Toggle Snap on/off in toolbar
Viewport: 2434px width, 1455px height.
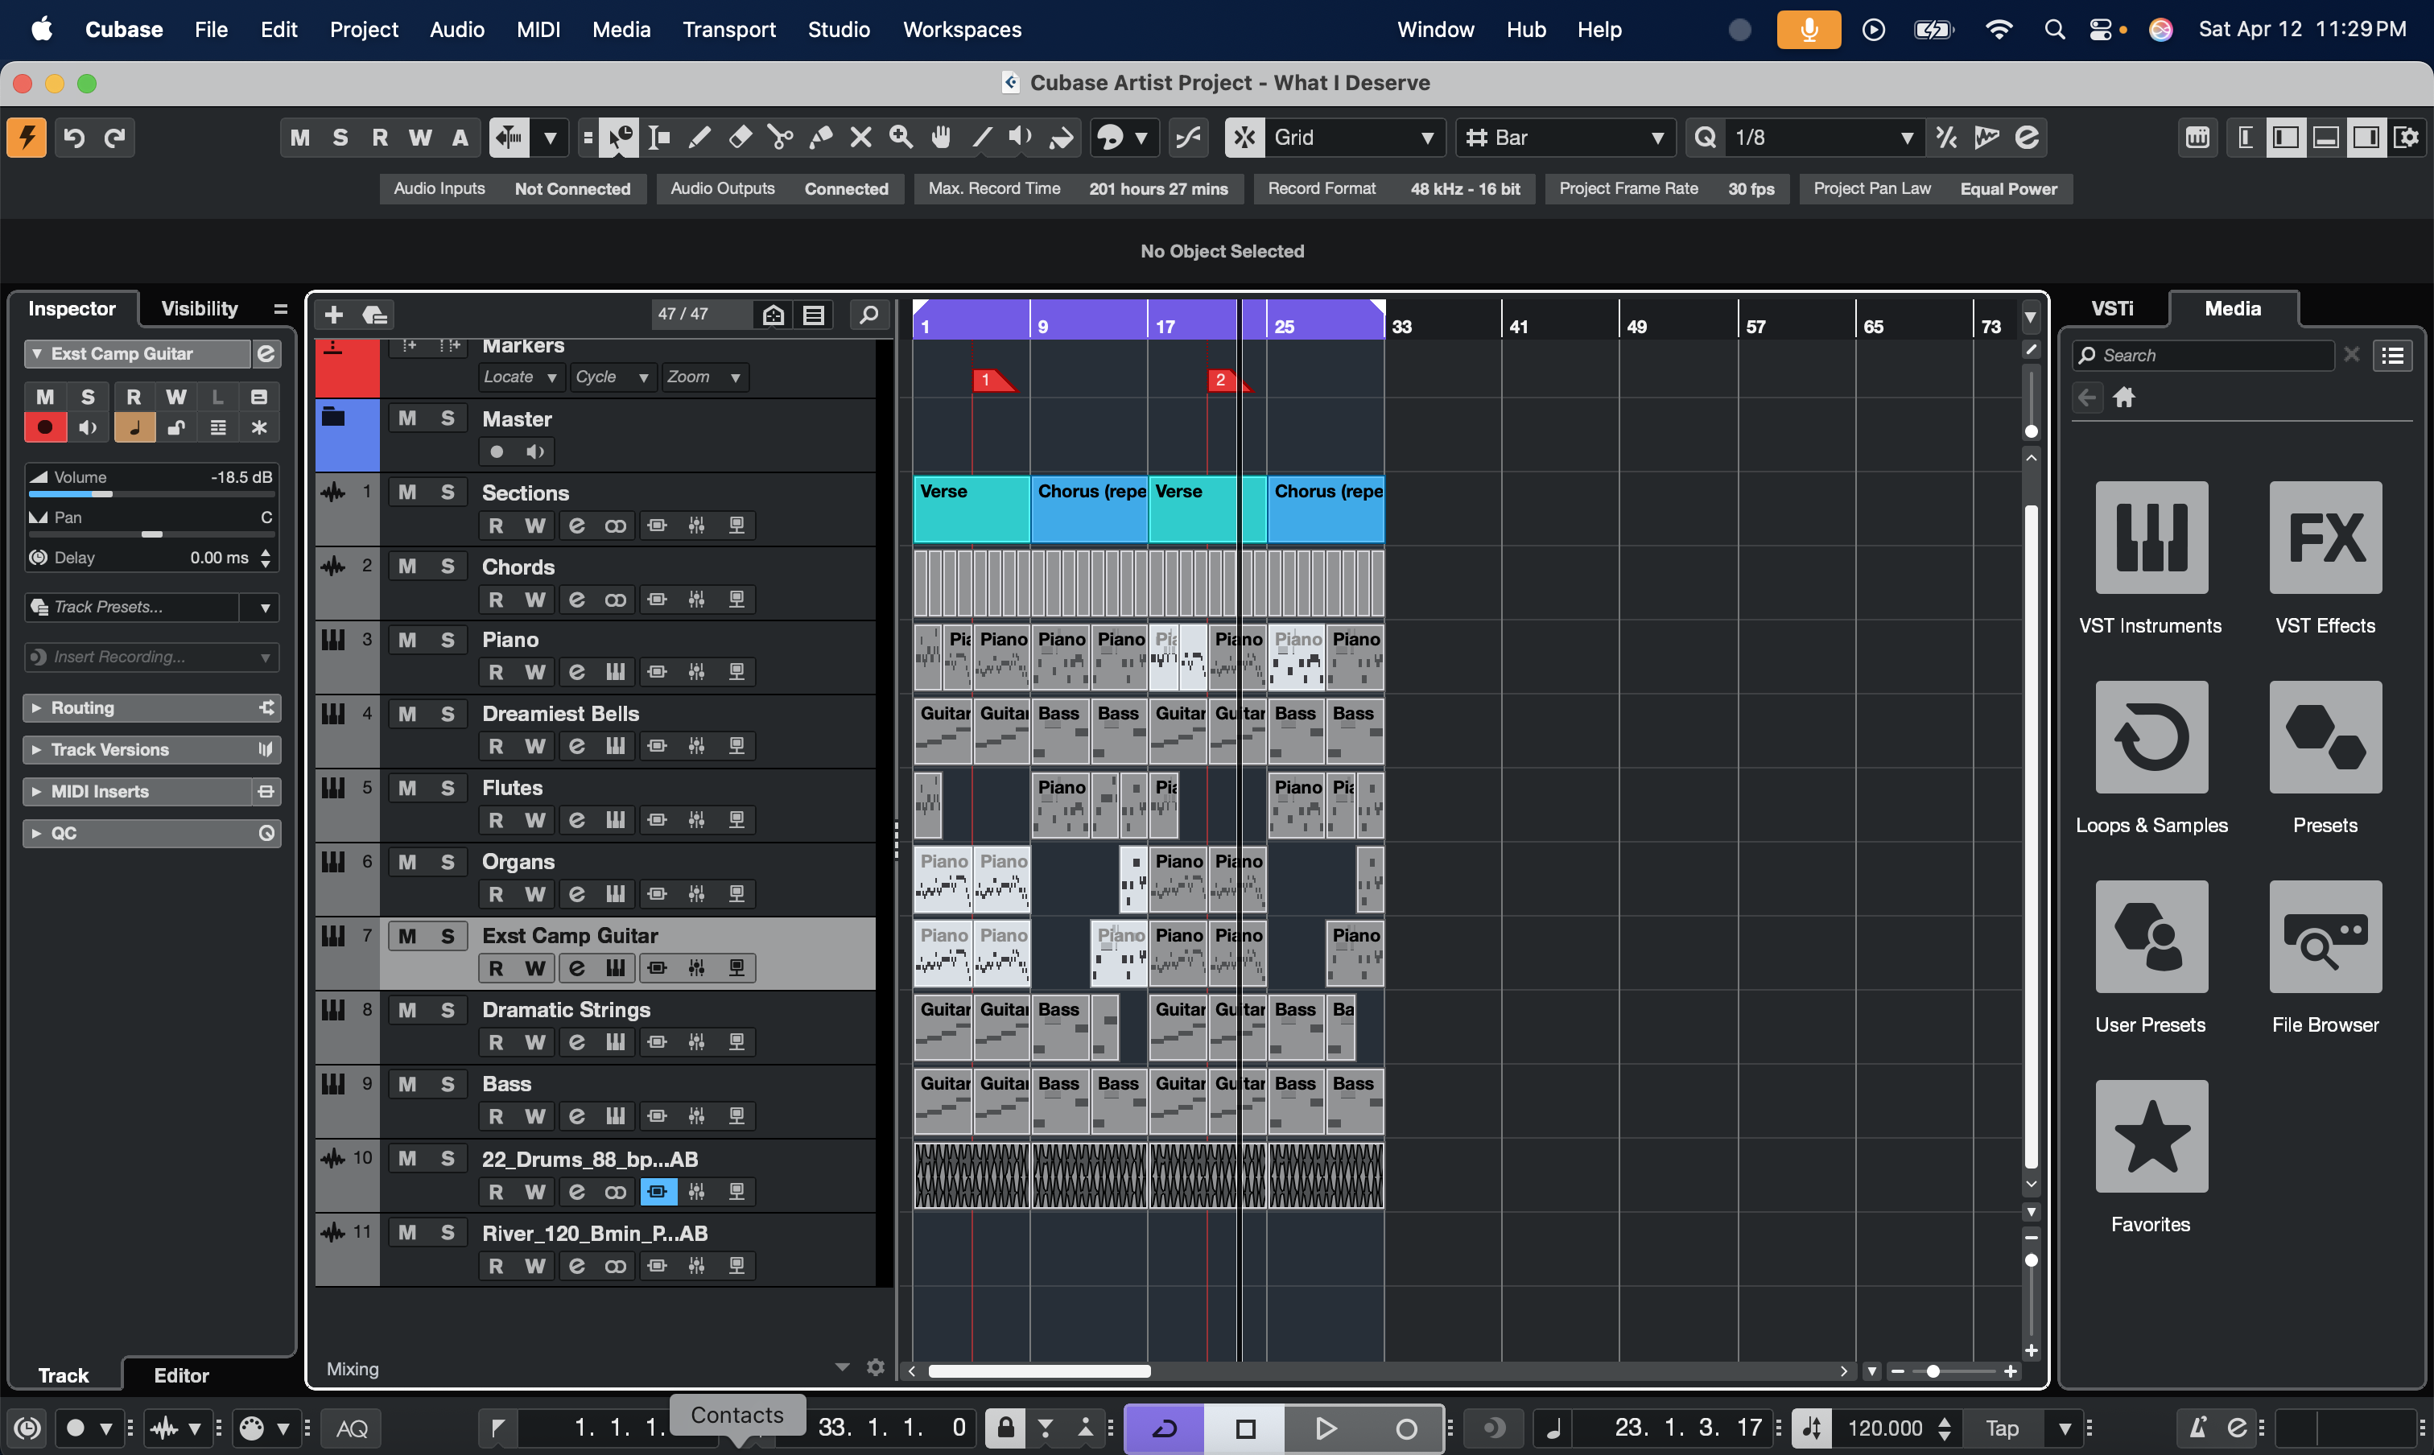pyautogui.click(x=1244, y=138)
